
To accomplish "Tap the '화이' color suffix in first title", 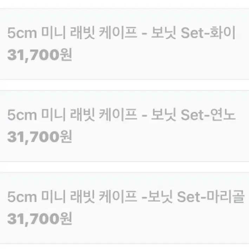I will pos(222,33).
